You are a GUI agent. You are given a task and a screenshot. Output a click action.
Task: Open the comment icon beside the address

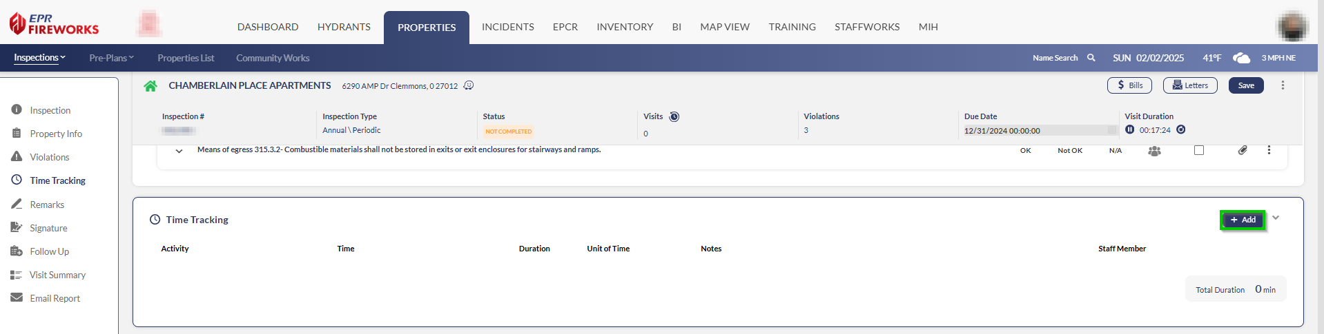pos(469,85)
